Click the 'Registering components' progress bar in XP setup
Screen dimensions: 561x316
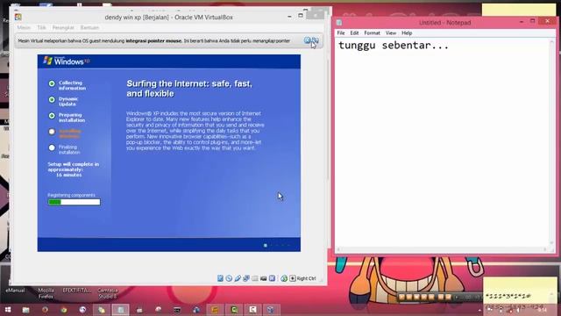click(x=74, y=202)
